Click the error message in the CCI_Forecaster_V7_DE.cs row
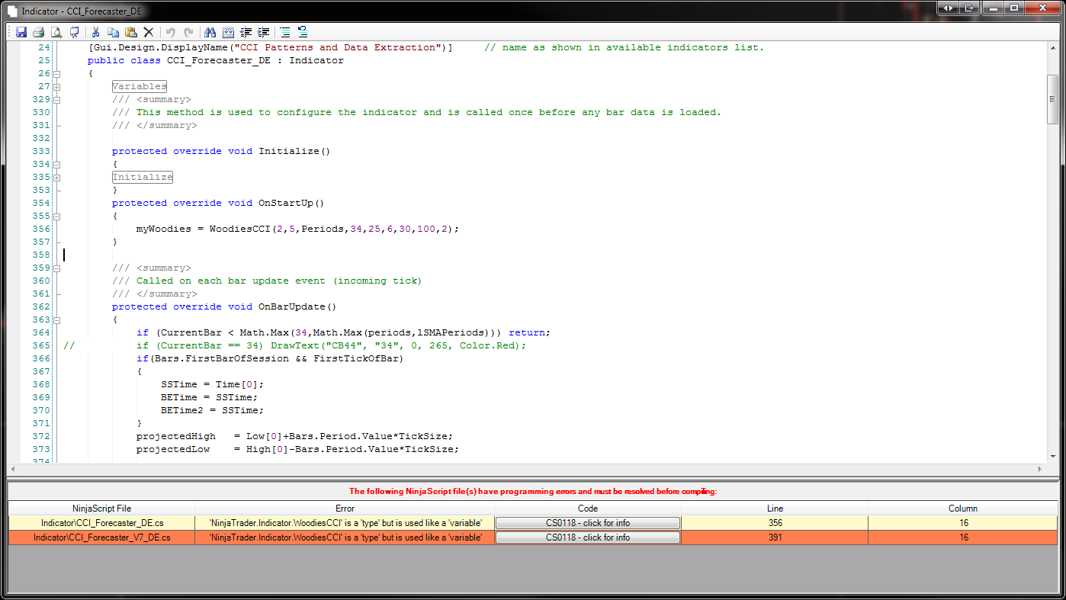The width and height of the screenshot is (1066, 600). point(345,537)
